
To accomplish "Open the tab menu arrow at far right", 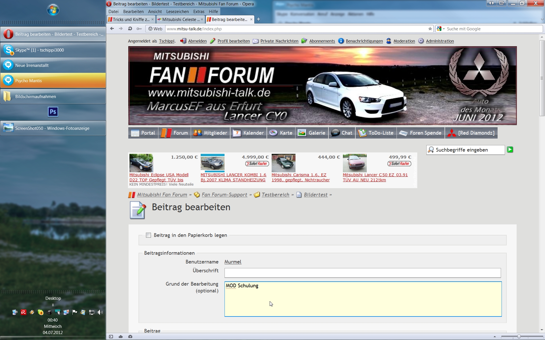I will (542, 19).
